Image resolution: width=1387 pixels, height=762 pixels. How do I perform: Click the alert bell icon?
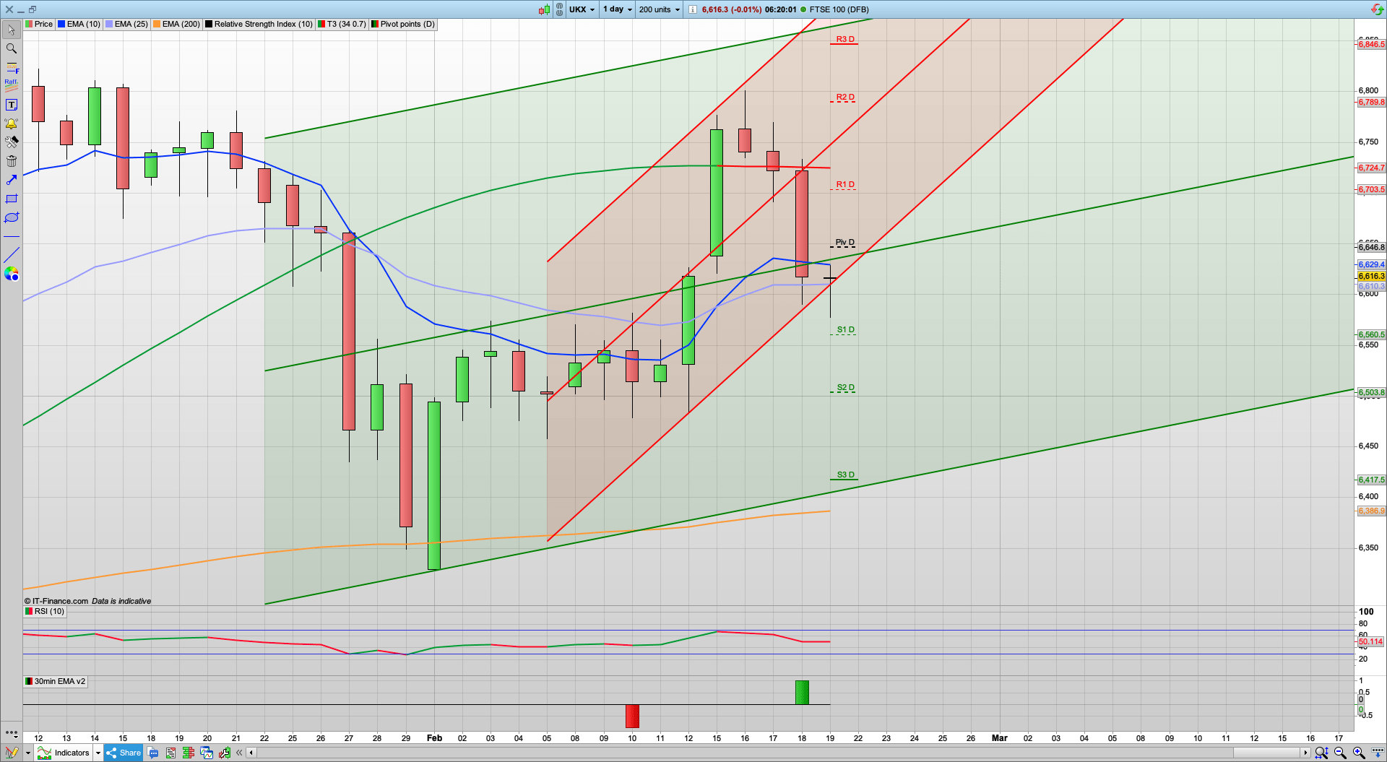11,124
